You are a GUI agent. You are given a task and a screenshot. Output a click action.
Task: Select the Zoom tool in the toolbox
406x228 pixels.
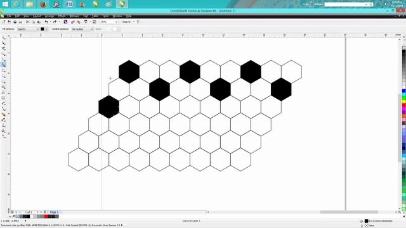3,54
